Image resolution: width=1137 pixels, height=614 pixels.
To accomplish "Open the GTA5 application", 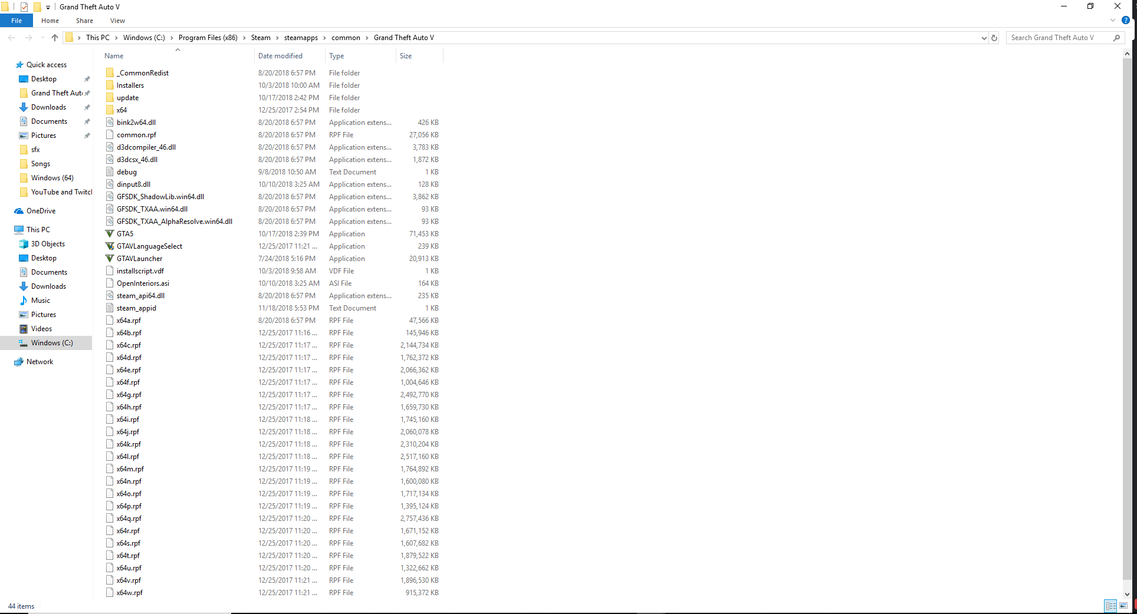I will (125, 233).
